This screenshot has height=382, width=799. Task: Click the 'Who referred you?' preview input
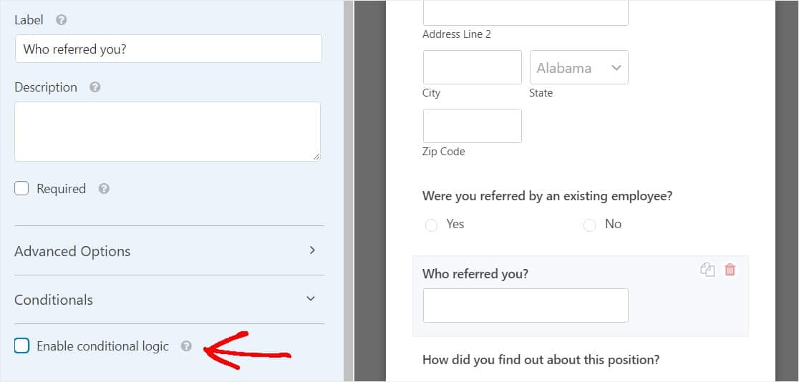526,305
